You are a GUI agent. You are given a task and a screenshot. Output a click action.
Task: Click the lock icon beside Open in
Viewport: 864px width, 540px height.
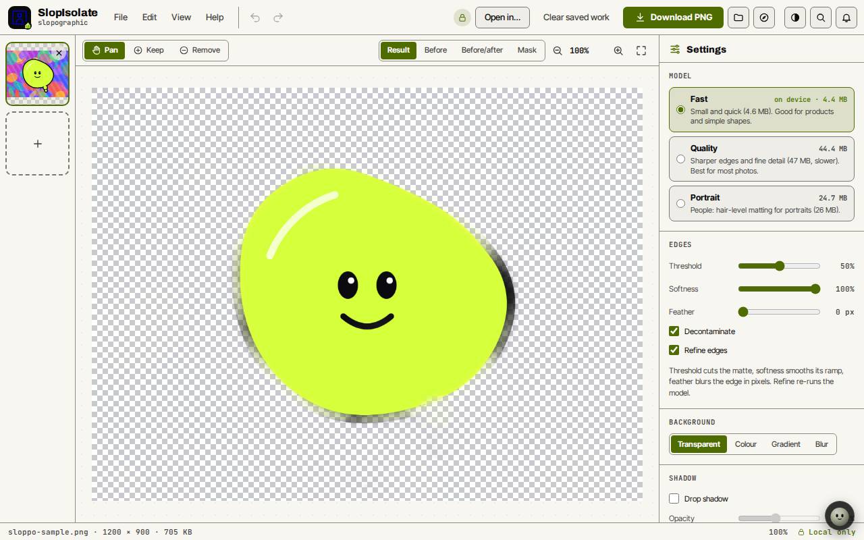pyautogui.click(x=462, y=18)
